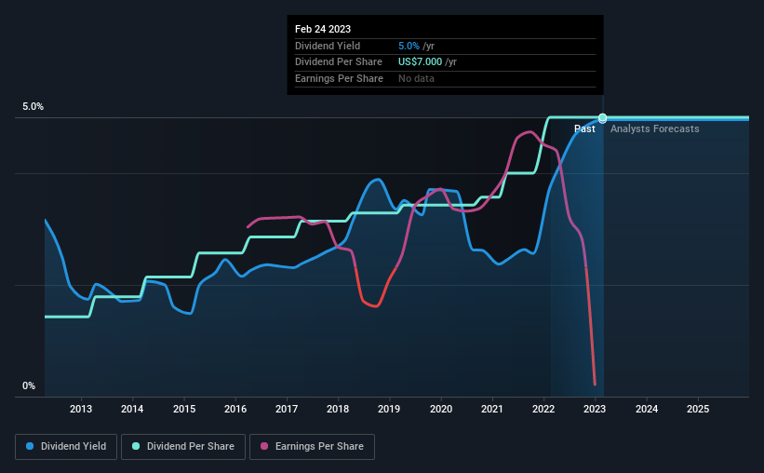Click the tooltip date Feb 24 2023
The width and height of the screenshot is (764, 473).
tap(323, 29)
